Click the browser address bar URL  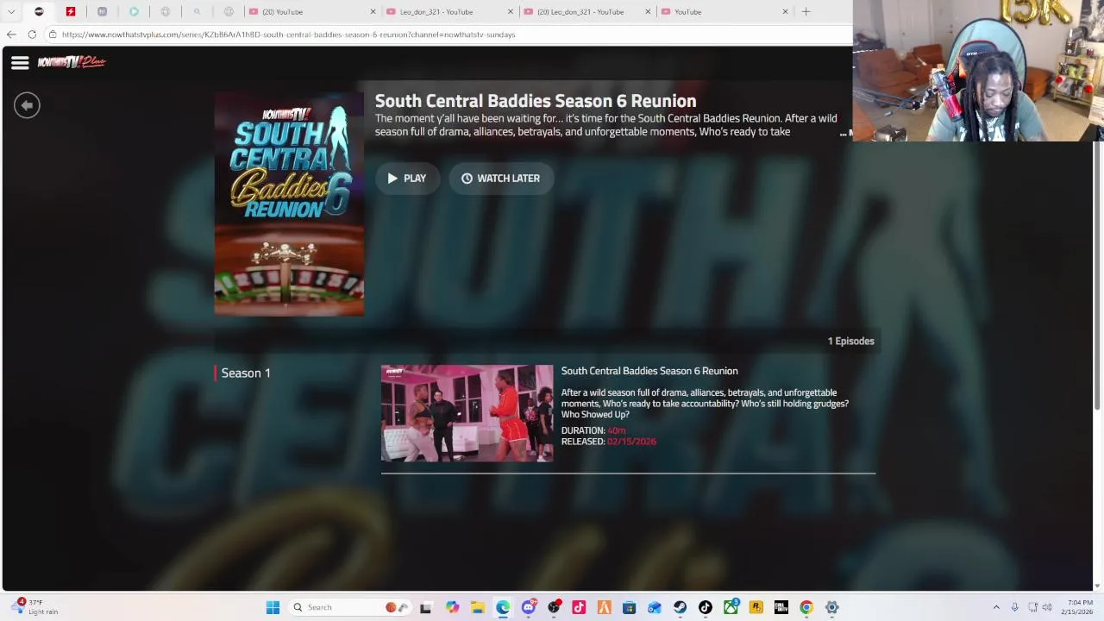[288, 34]
